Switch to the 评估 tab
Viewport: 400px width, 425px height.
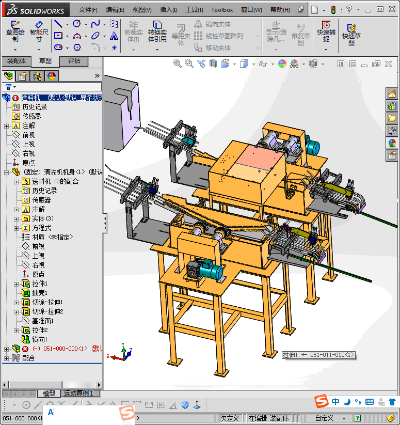pyautogui.click(x=74, y=61)
